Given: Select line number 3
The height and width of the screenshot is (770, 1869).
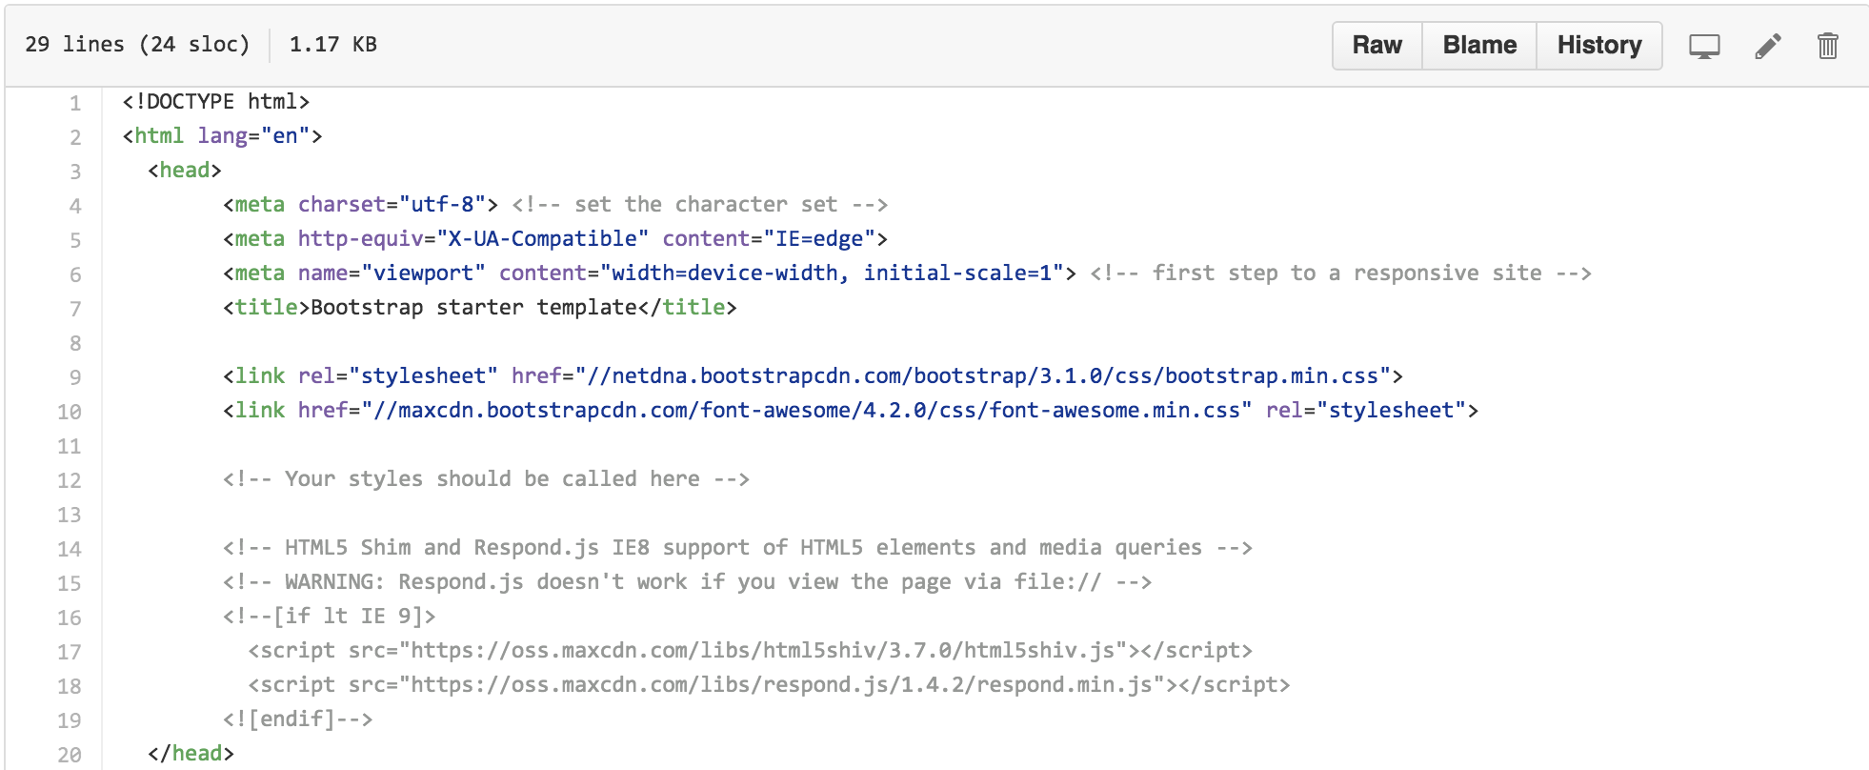Looking at the screenshot, I should tap(75, 172).
